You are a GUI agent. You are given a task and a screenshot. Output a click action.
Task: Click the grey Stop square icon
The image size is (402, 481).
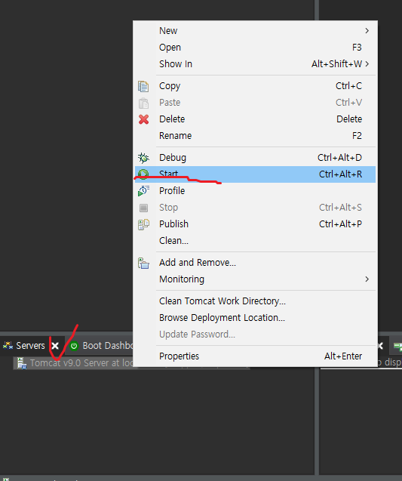[x=143, y=208]
